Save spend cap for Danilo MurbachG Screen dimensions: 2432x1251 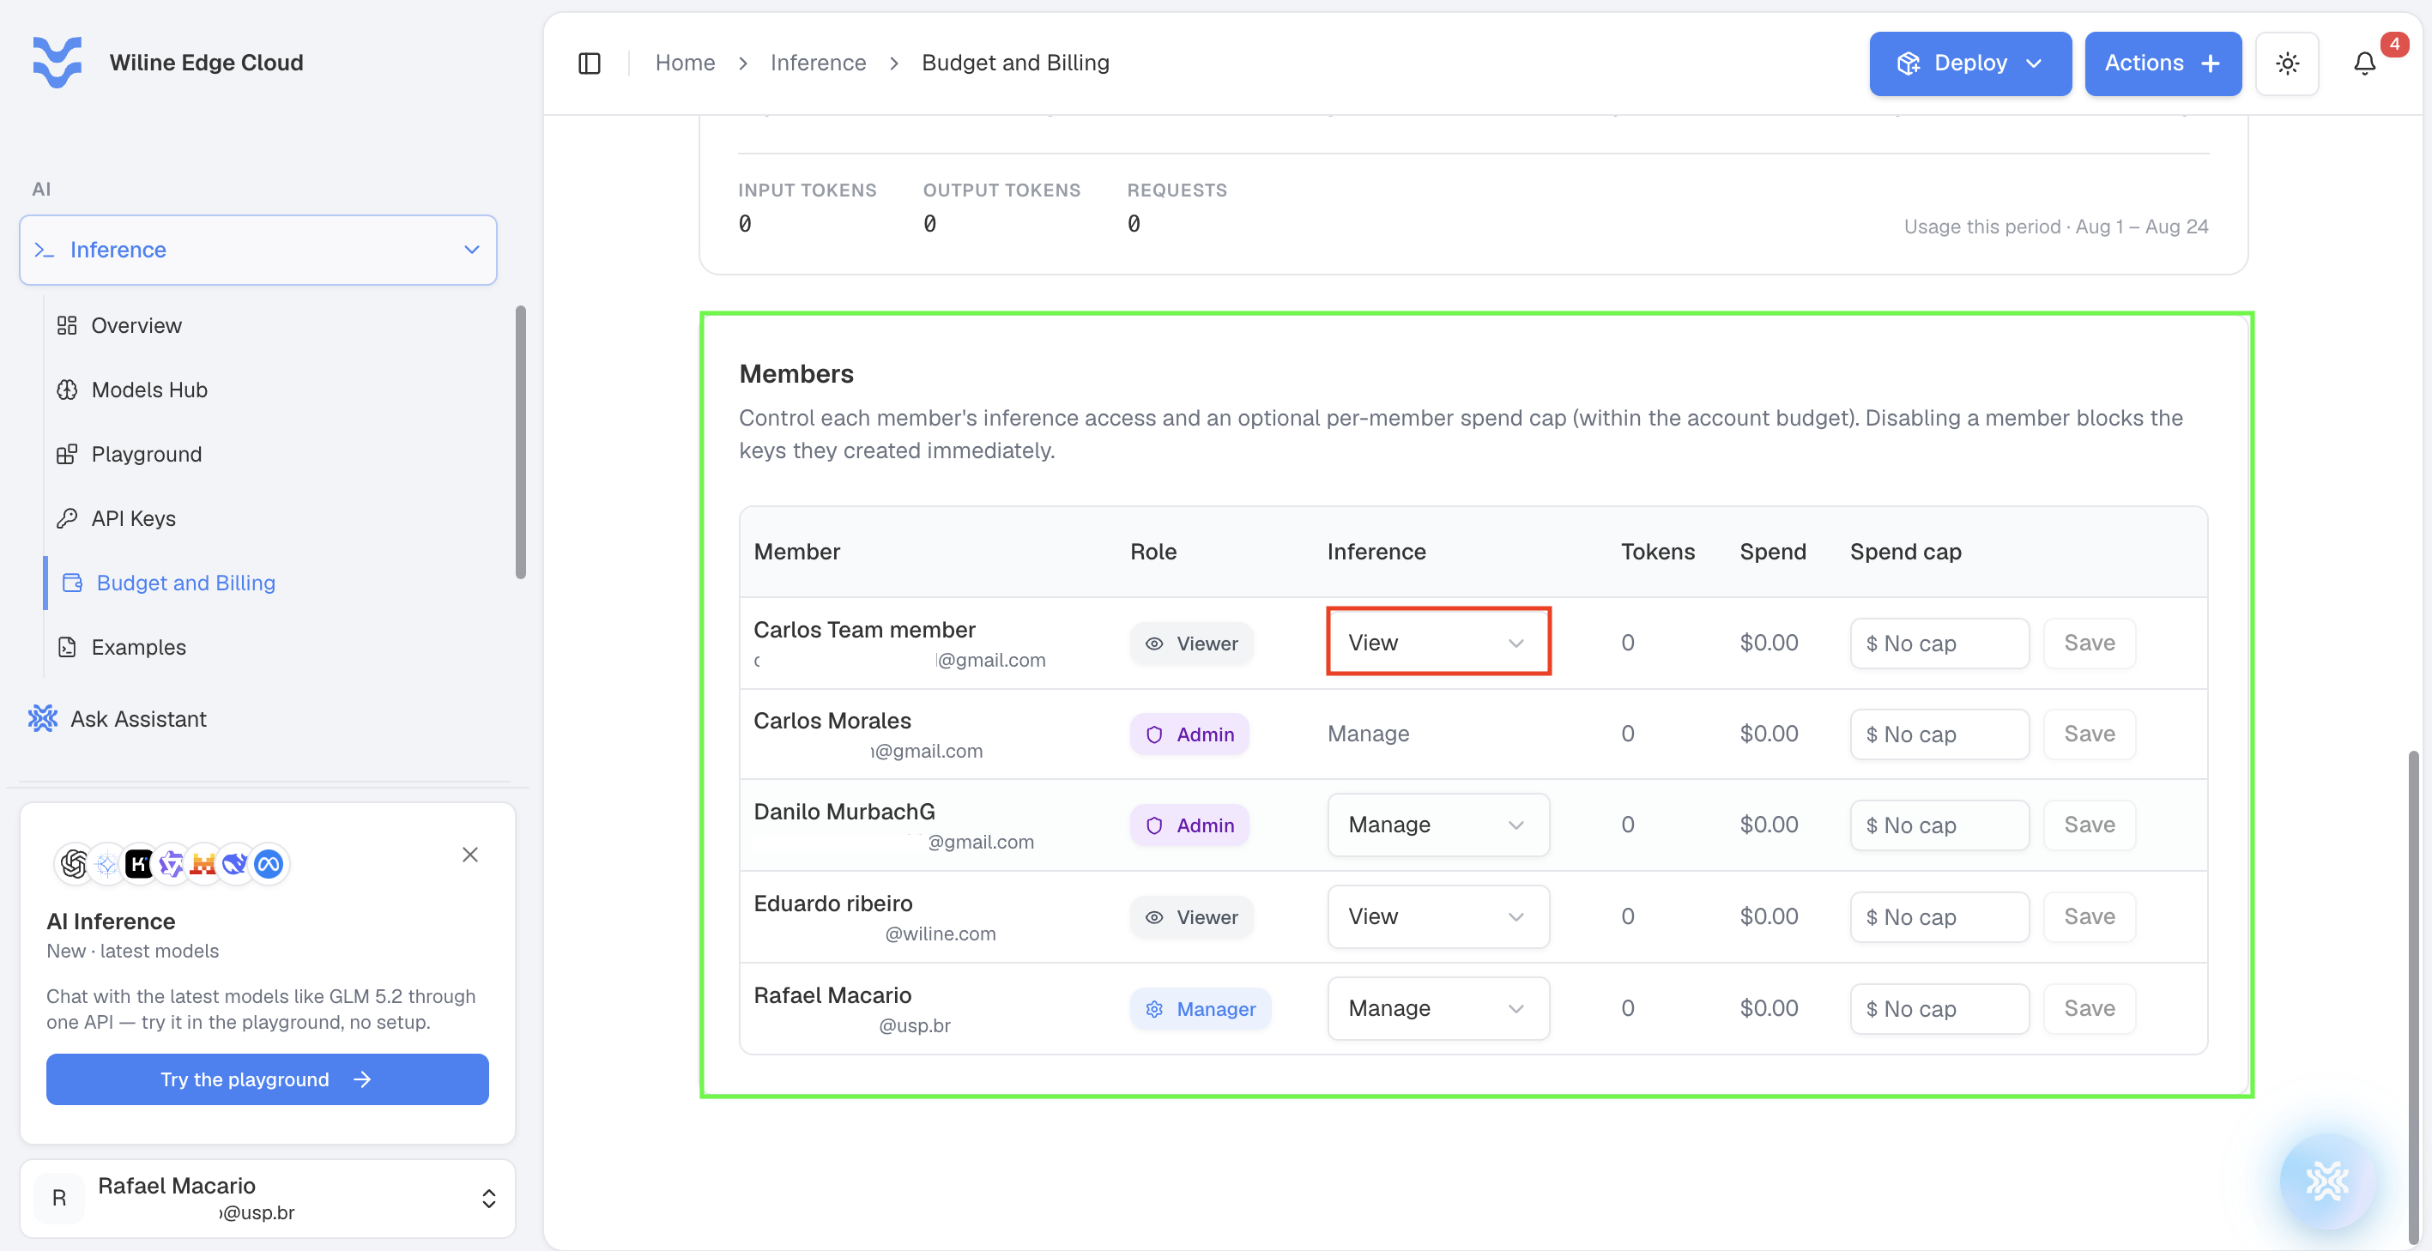tap(2090, 825)
